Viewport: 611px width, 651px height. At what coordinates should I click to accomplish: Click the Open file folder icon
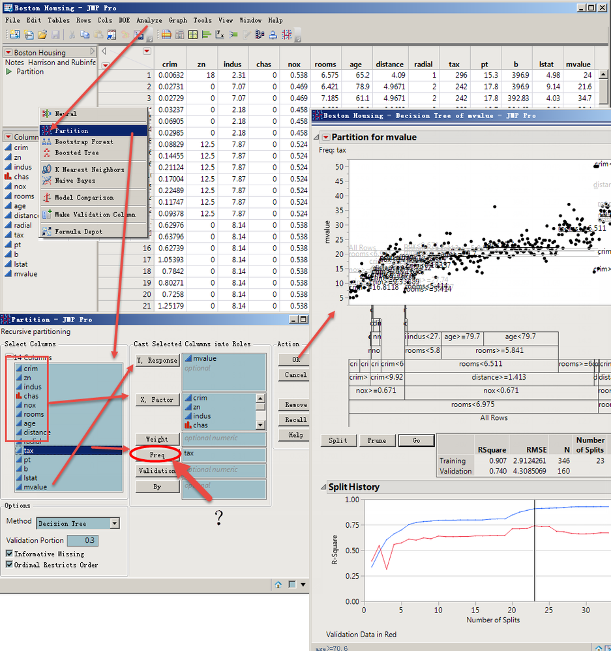[42, 35]
